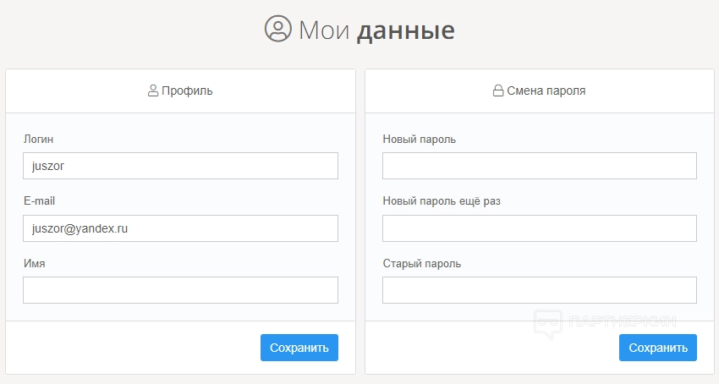Save the profile with the Сохранить button

(299, 348)
